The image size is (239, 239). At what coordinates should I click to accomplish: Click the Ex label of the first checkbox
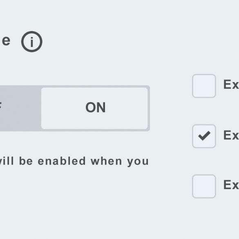click(x=231, y=84)
